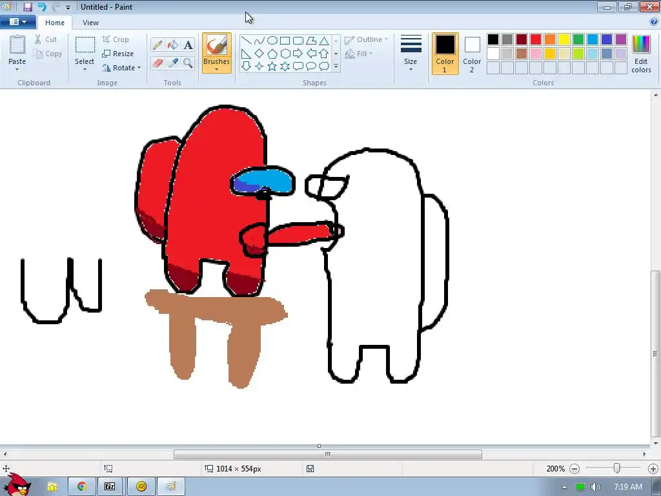Choose the Rectangle shape
The height and width of the screenshot is (496, 661).
[x=285, y=41]
